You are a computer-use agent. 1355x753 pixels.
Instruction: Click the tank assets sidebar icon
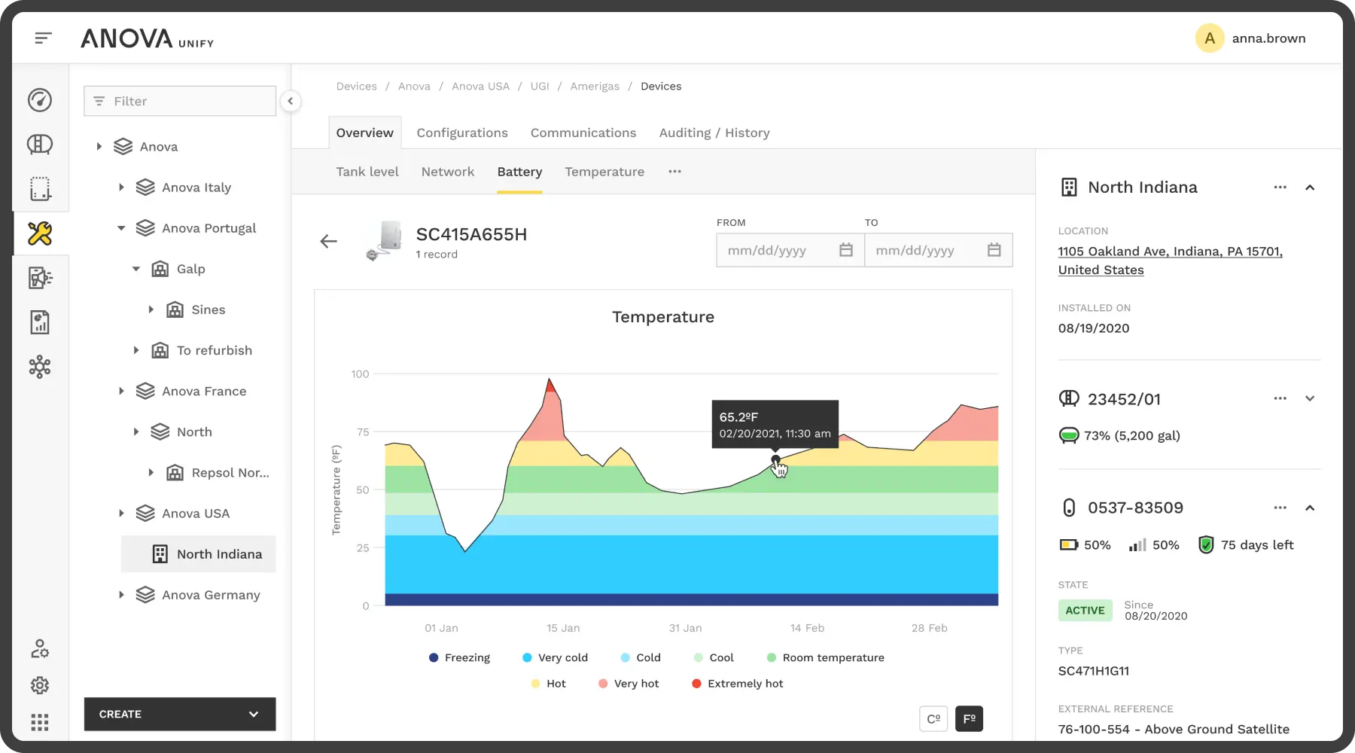pyautogui.click(x=40, y=145)
